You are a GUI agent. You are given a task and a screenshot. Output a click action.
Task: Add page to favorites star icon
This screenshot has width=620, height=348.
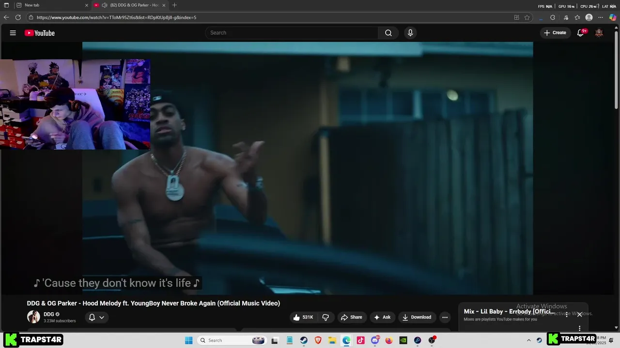click(527, 17)
